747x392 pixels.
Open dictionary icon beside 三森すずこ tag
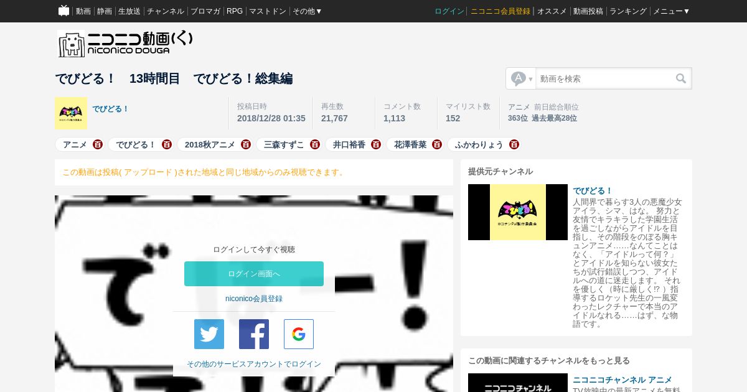(x=315, y=144)
